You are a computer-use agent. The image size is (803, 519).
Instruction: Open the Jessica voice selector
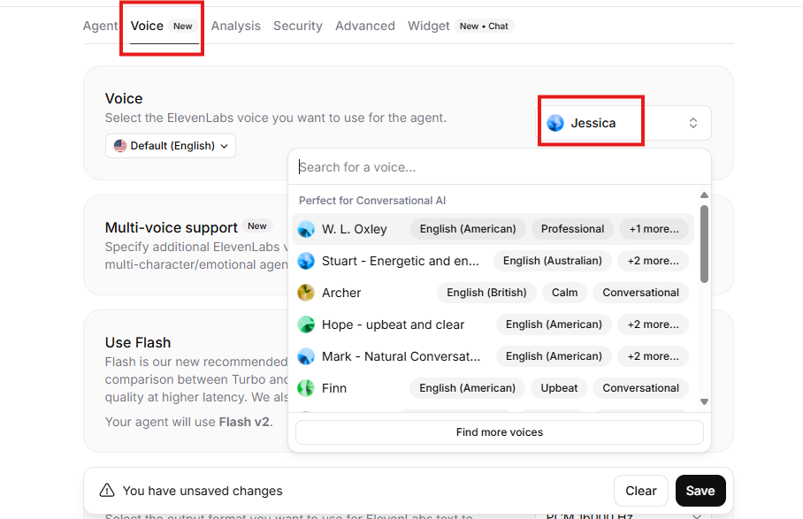coord(623,123)
